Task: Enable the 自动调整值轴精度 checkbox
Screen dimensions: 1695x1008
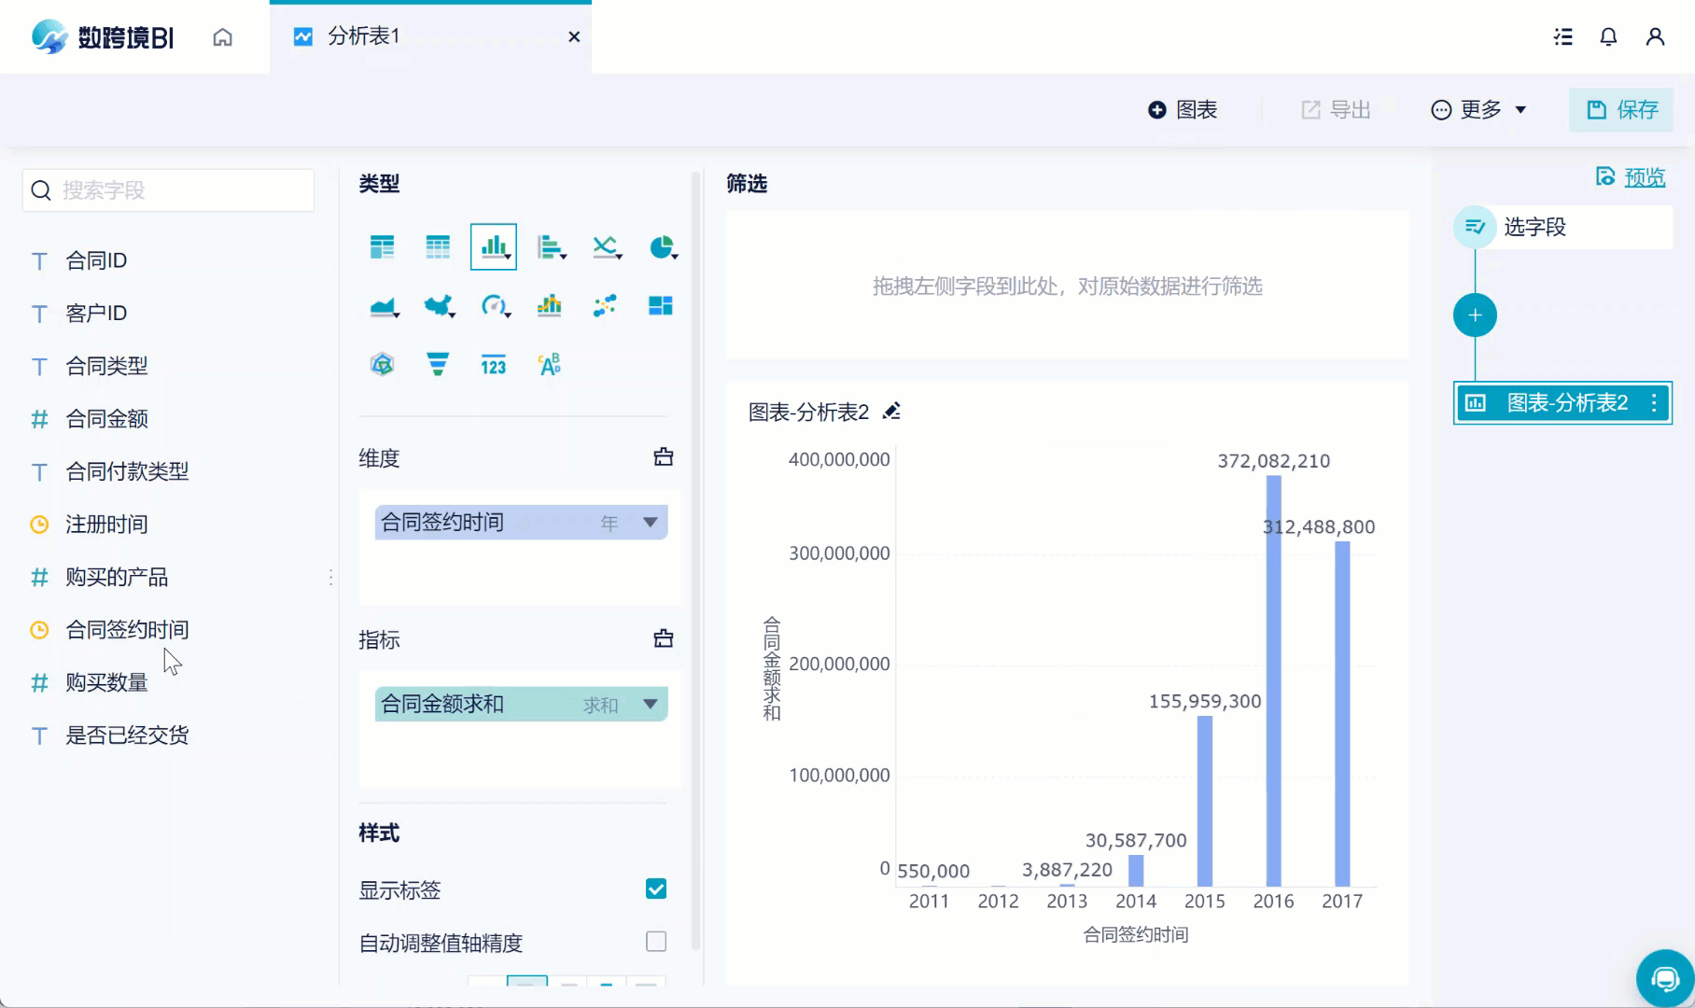Action: 656,942
